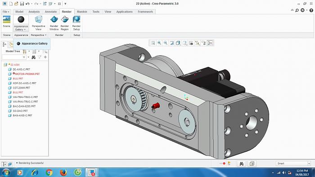Open Internet Explorer from taskbar

(x=35, y=173)
